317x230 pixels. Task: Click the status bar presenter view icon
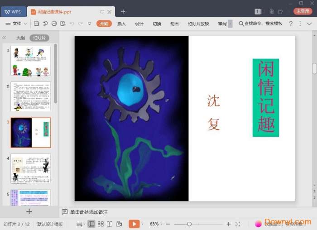[x=119, y=224]
